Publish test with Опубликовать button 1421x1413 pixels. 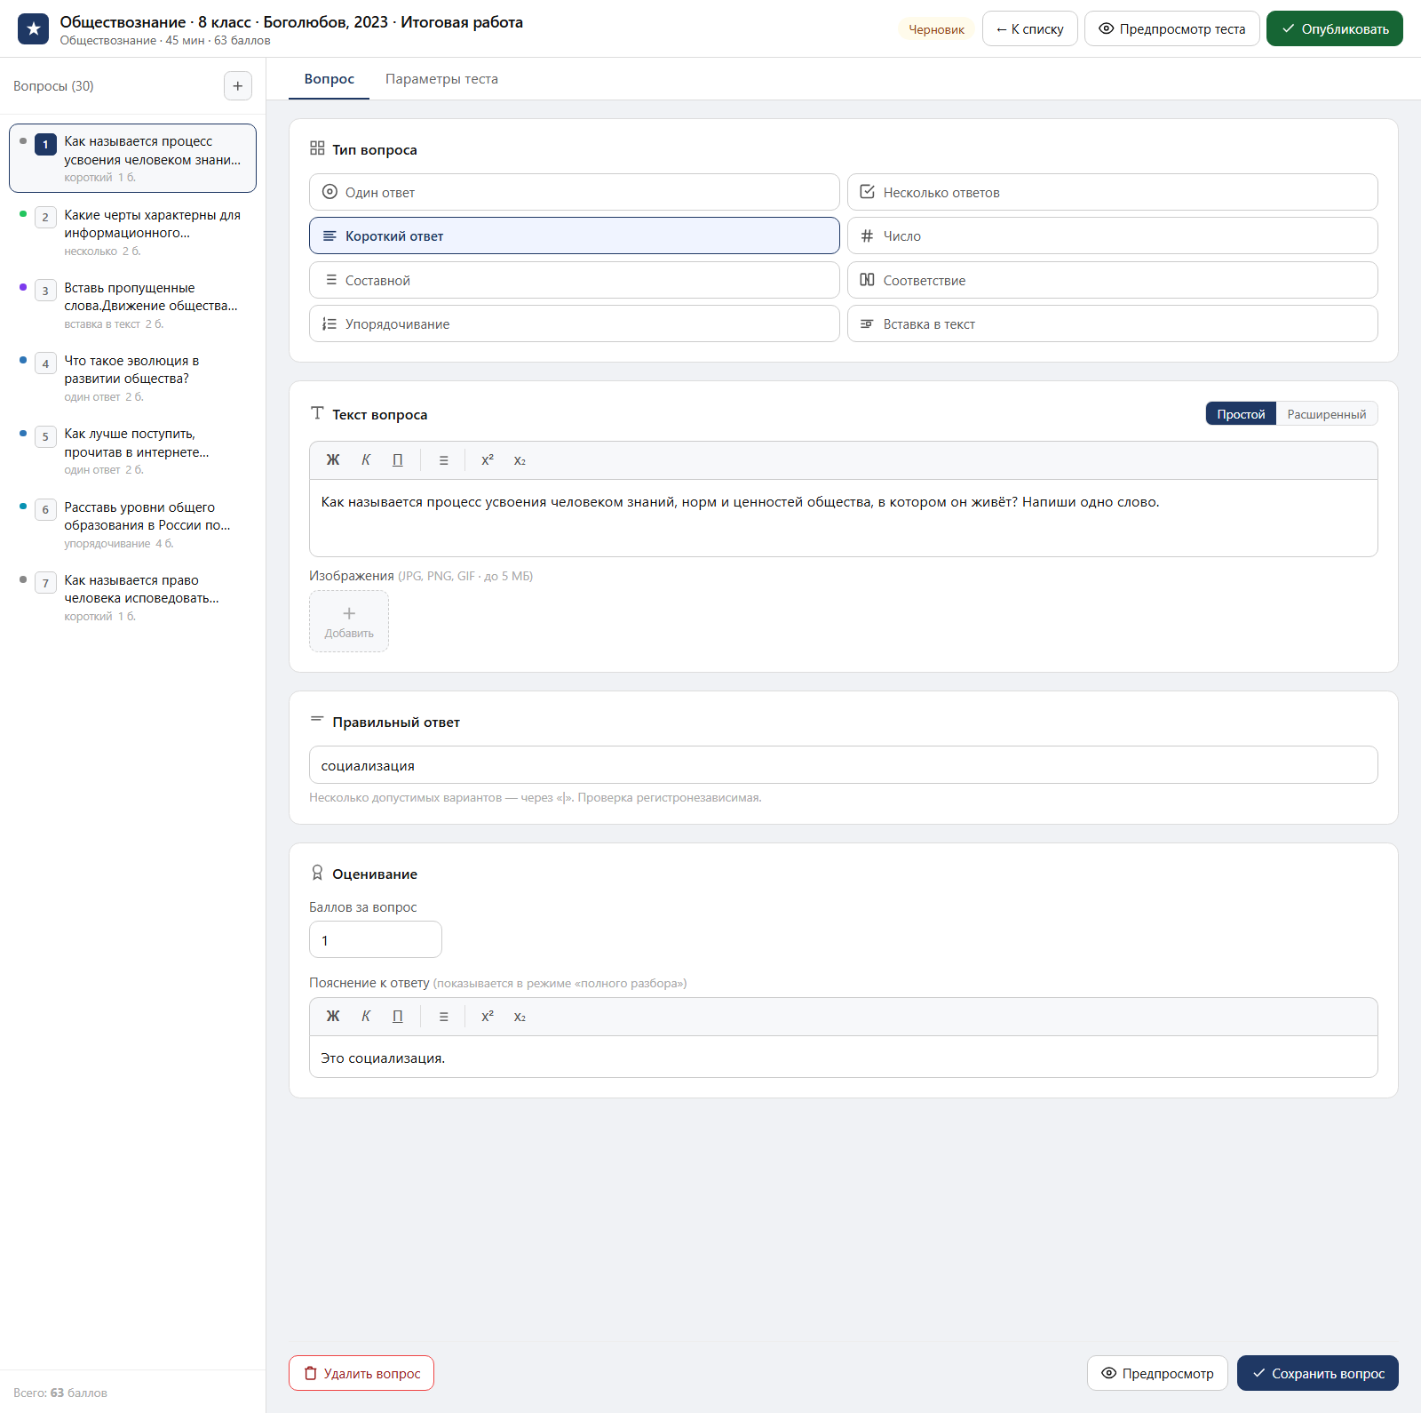coord(1335,28)
